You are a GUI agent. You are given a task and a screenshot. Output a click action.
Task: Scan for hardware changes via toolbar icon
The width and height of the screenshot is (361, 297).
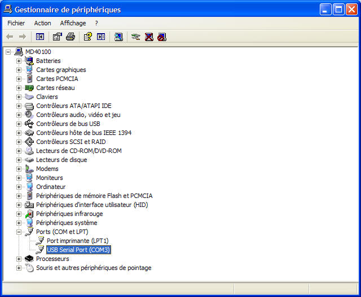point(118,37)
